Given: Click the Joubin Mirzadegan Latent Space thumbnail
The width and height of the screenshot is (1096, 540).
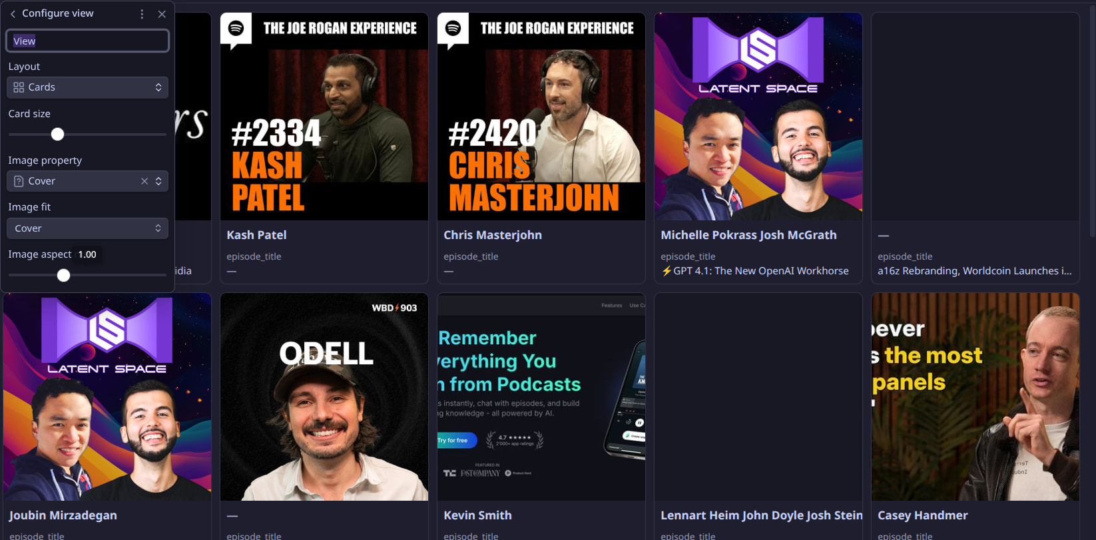Looking at the screenshot, I should coord(107,397).
